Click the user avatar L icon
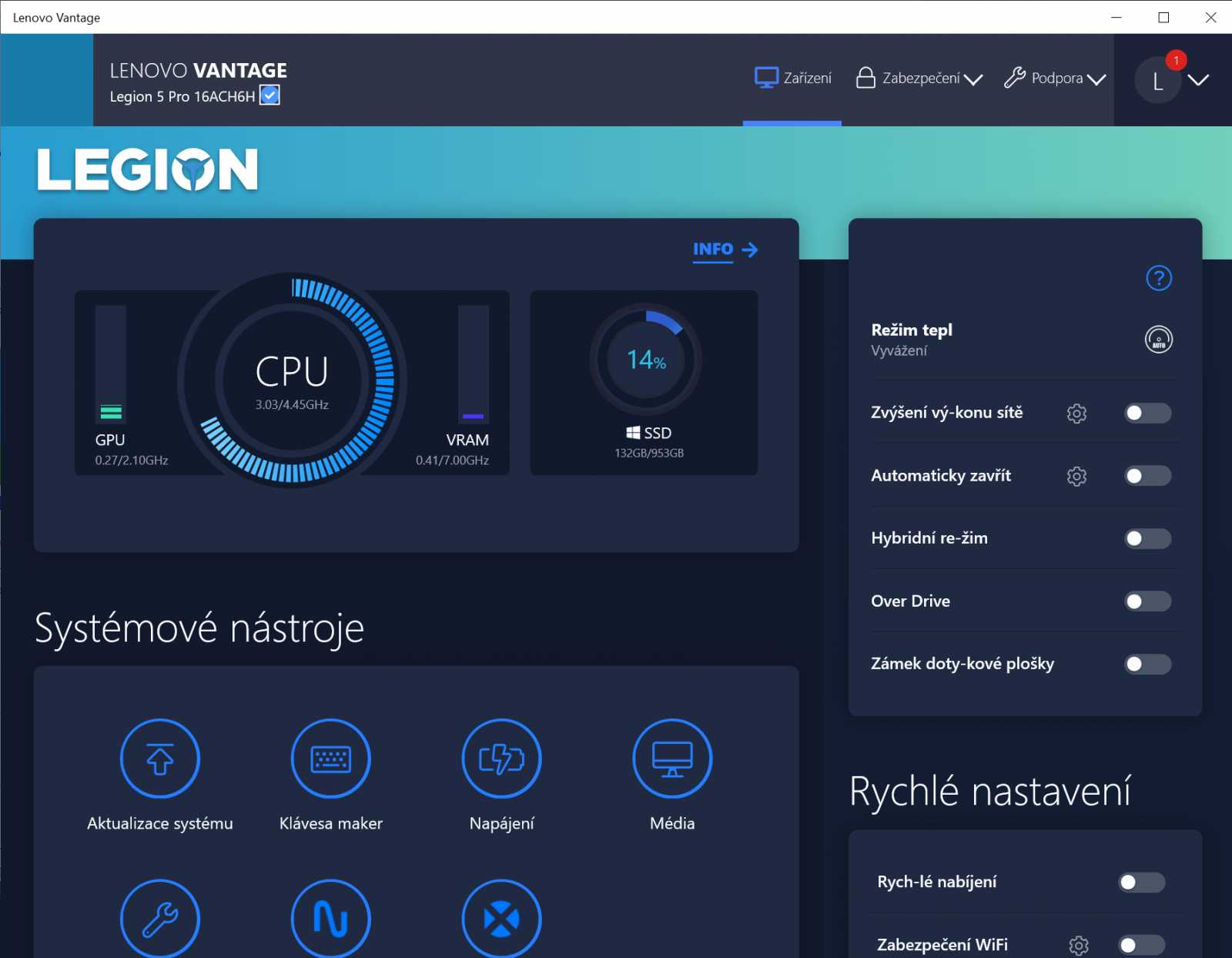Image resolution: width=1232 pixels, height=958 pixels. [x=1157, y=80]
